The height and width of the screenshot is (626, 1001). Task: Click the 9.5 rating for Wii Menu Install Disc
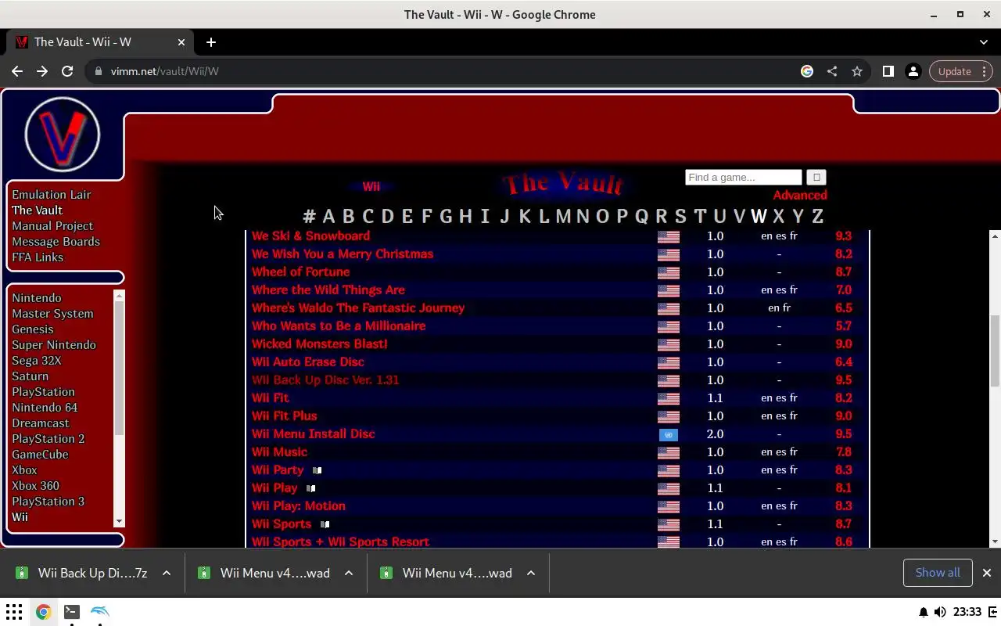coord(843,434)
